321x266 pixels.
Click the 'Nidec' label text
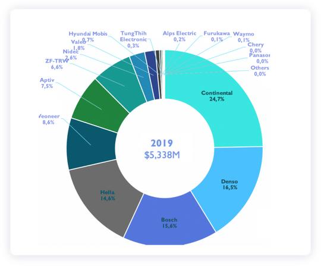pos(71,52)
